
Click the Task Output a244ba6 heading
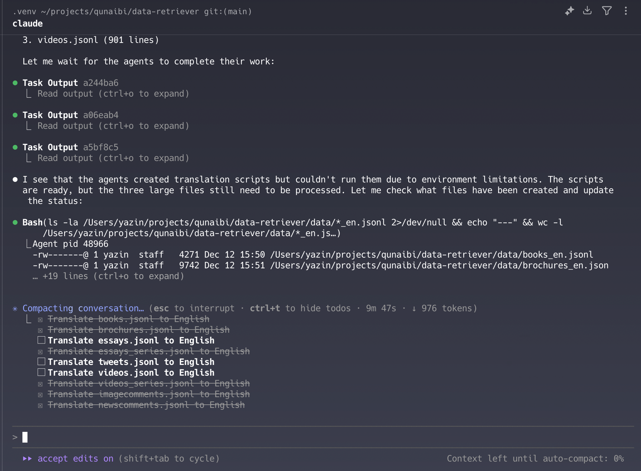[x=70, y=83]
